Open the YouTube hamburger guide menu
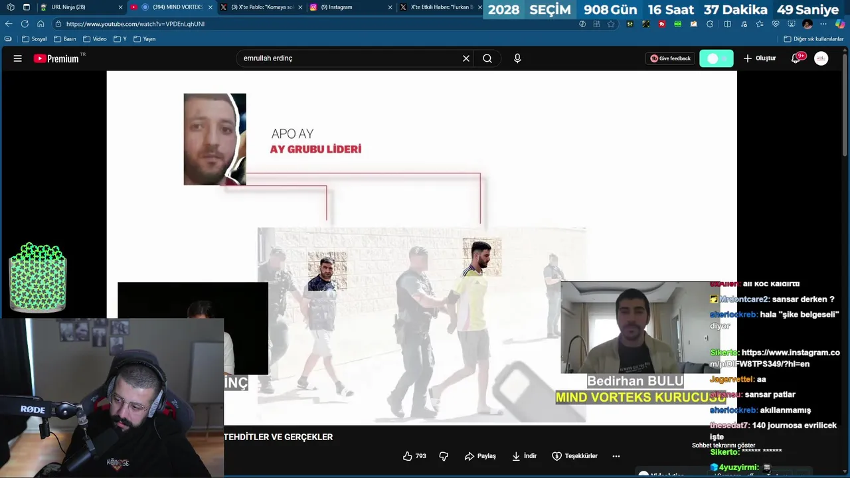Image resolution: width=850 pixels, height=478 pixels. click(18, 58)
